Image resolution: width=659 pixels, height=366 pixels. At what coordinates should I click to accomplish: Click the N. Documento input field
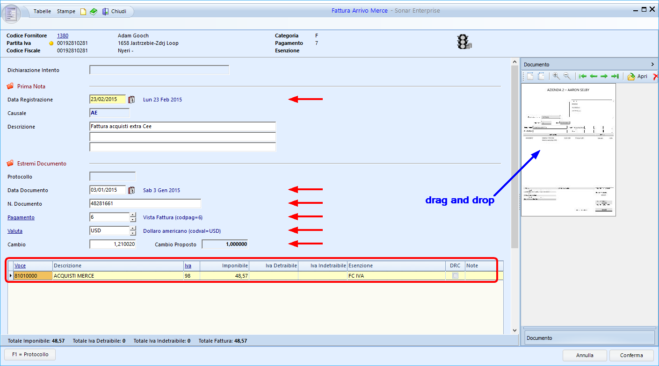145,204
